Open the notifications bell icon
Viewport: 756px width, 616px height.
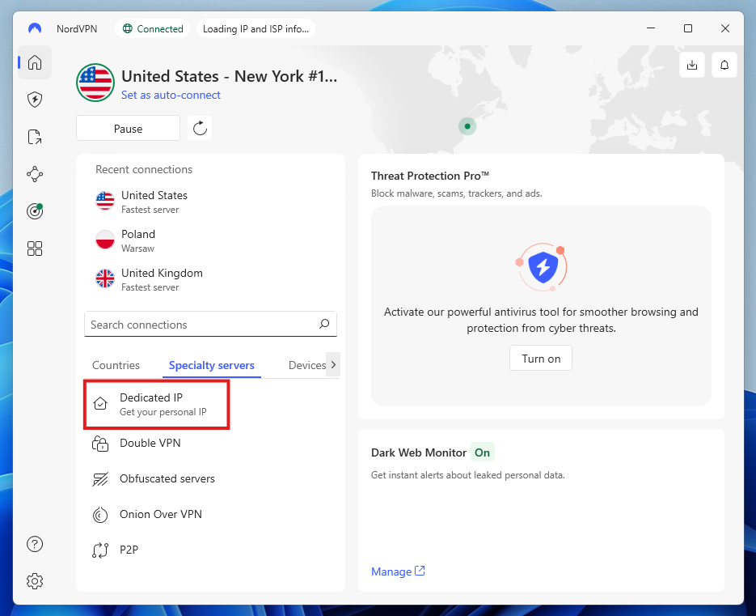click(724, 65)
